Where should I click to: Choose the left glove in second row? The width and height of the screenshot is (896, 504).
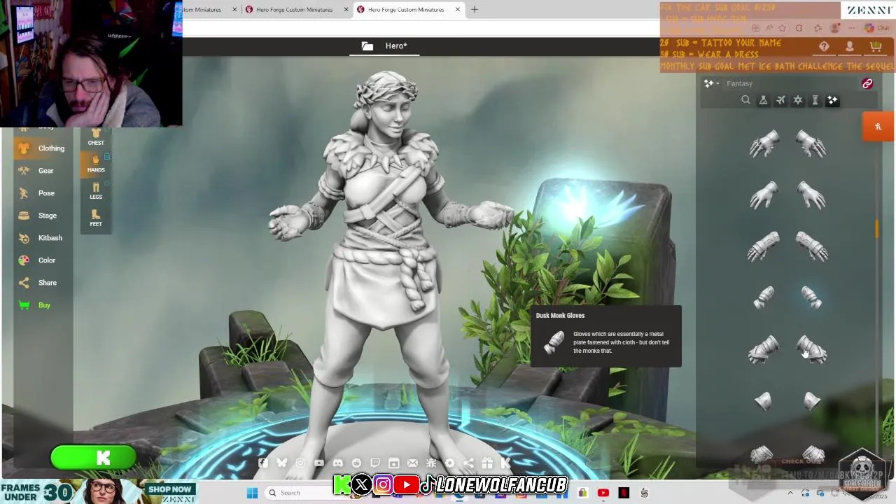pos(764,195)
